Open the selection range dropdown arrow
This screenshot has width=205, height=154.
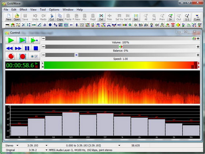119,145
